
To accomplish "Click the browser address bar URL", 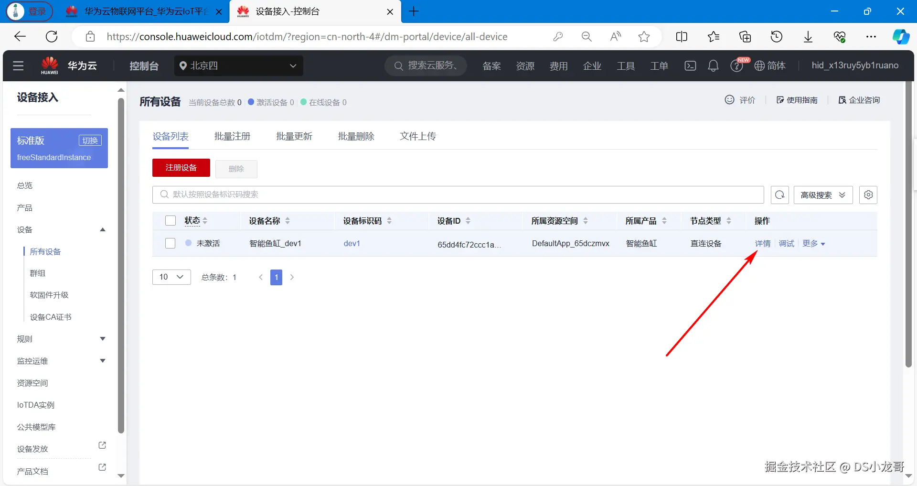I will pos(307,37).
